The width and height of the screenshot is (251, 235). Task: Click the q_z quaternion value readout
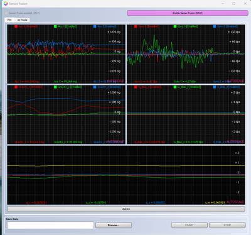[156, 202]
